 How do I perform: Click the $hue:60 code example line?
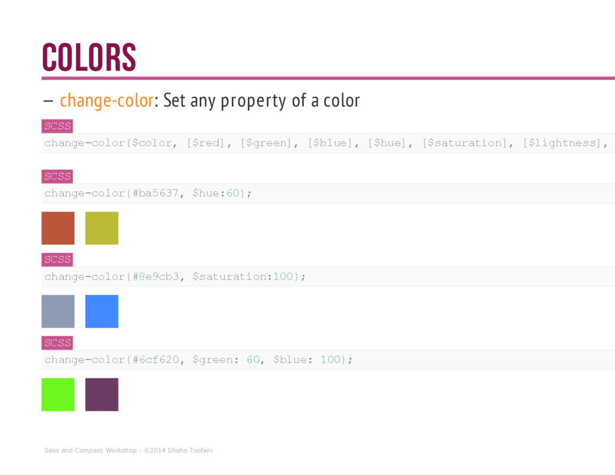(329, 193)
